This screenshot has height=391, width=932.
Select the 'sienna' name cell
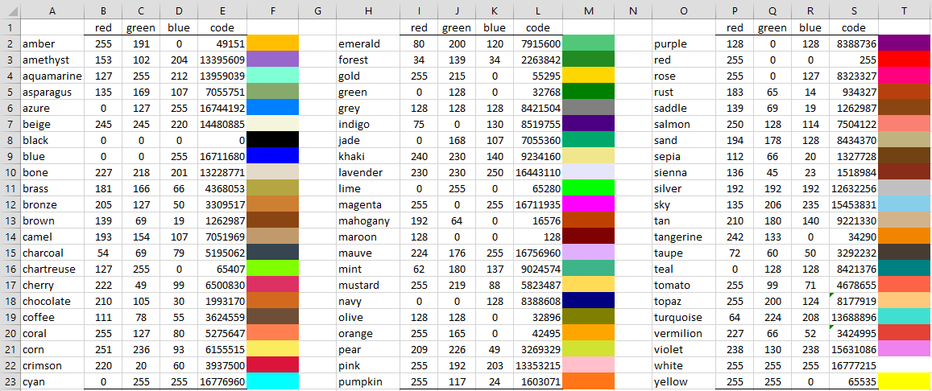tap(684, 173)
